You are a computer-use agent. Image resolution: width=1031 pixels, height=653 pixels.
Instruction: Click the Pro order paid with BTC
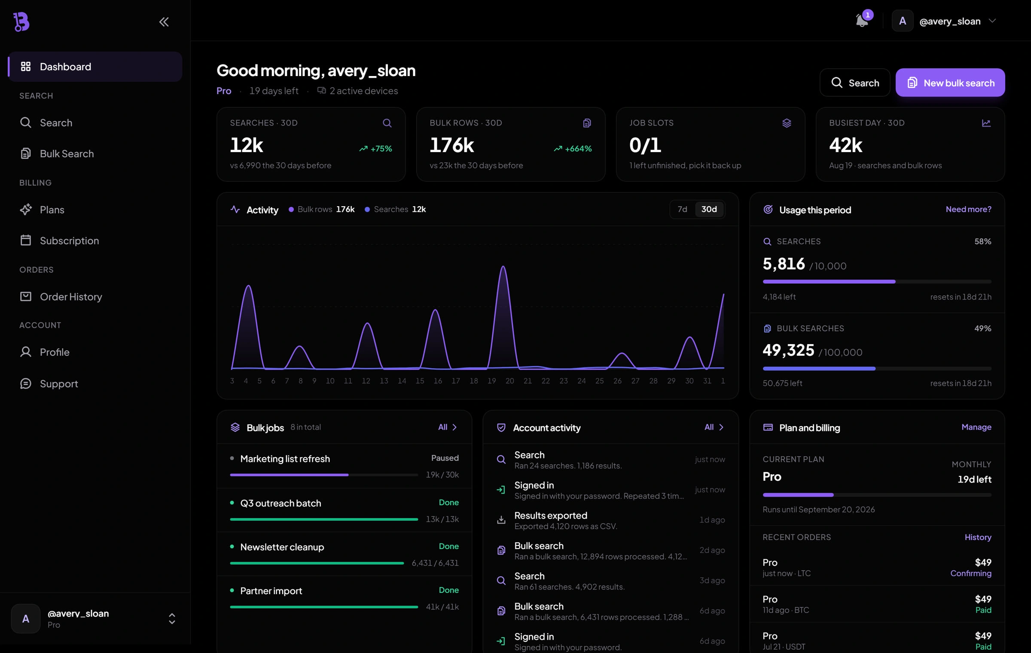(877, 604)
